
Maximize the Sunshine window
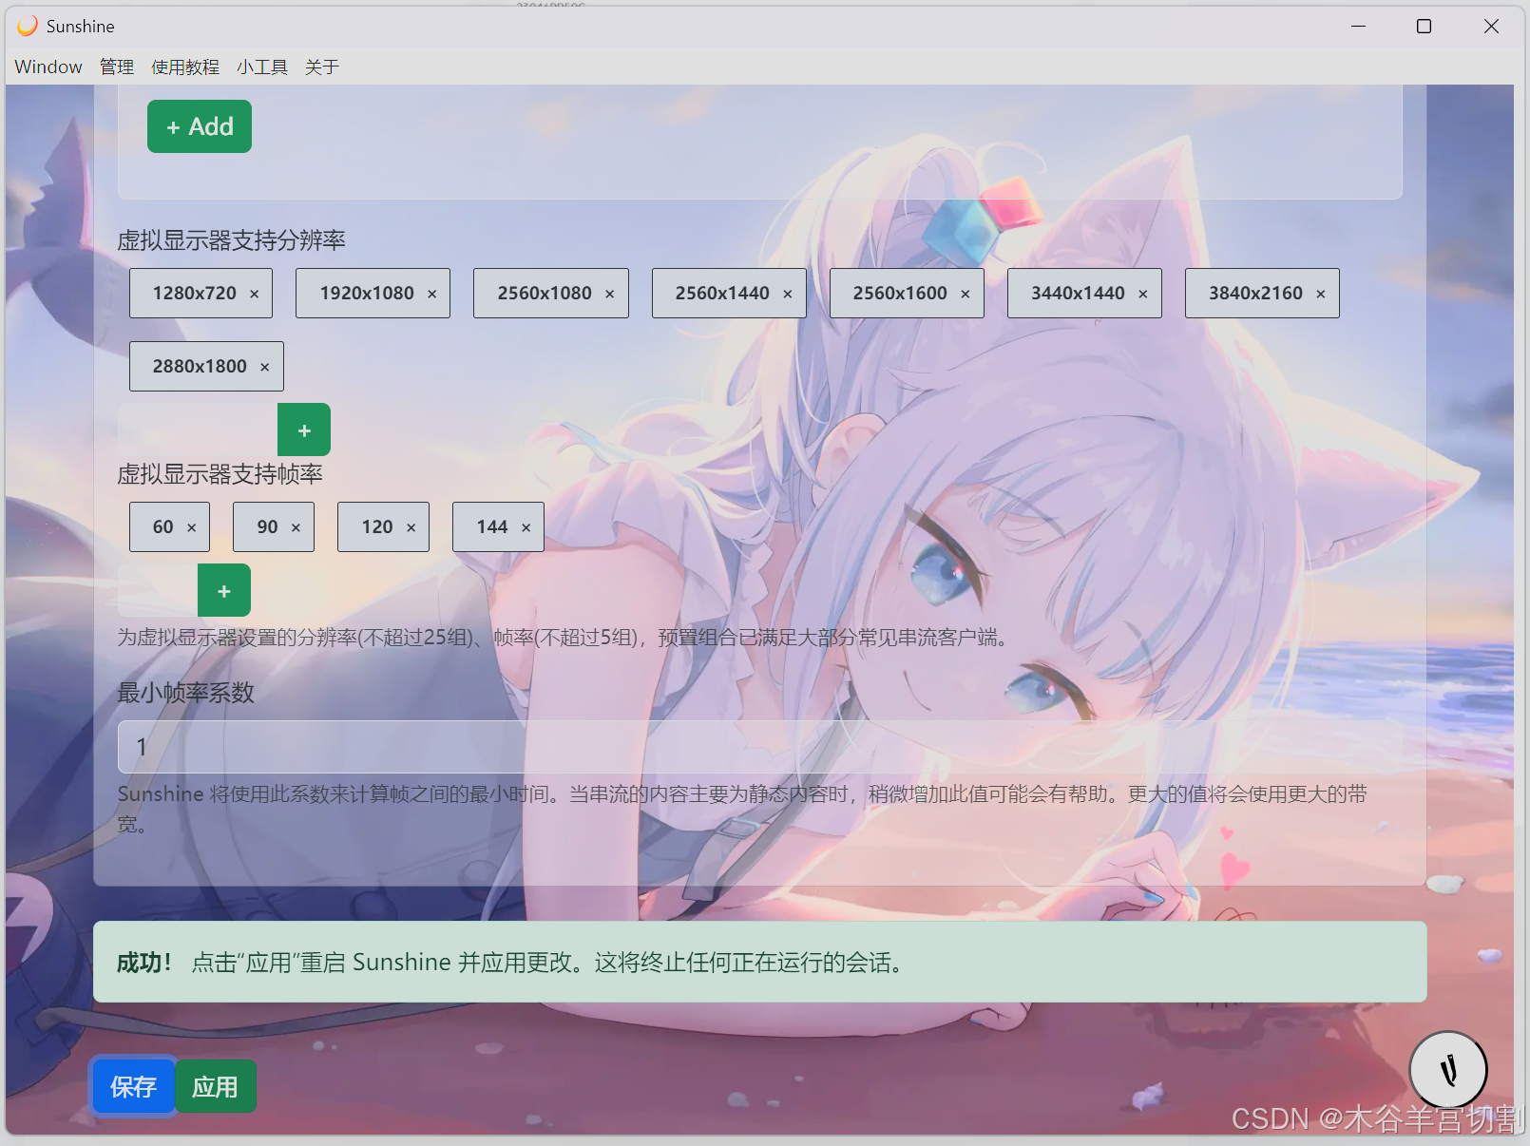point(1424,27)
